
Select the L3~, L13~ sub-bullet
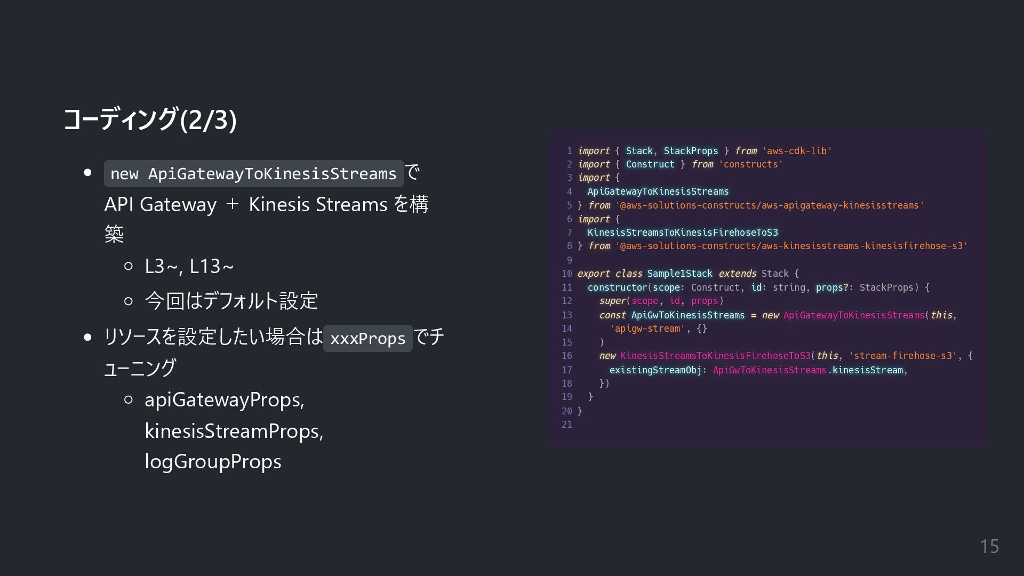(189, 266)
